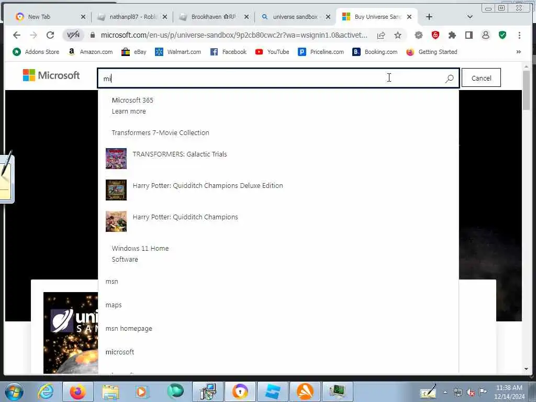Show more bookmarks with double chevron
This screenshot has height=402, width=536.
click(x=518, y=52)
